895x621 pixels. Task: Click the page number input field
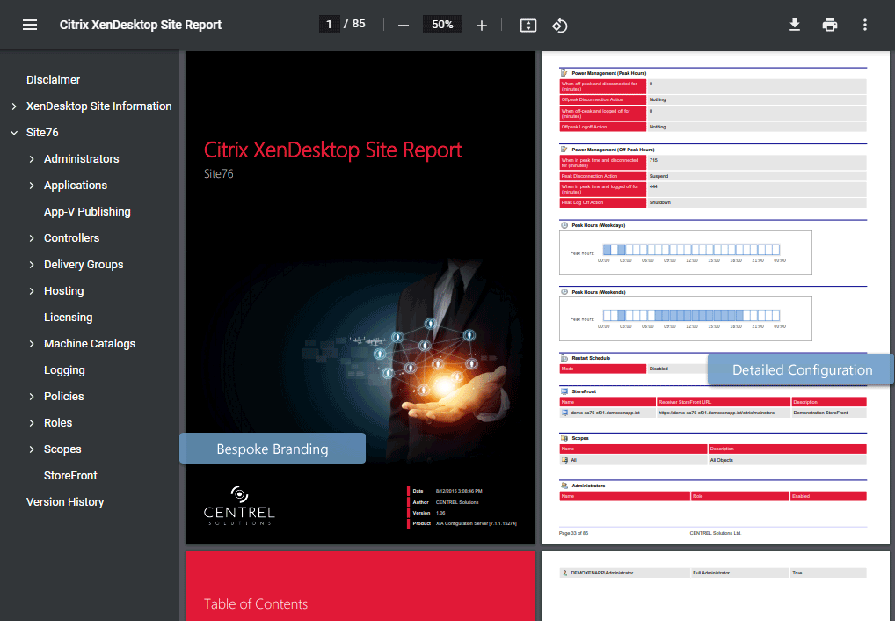(330, 24)
